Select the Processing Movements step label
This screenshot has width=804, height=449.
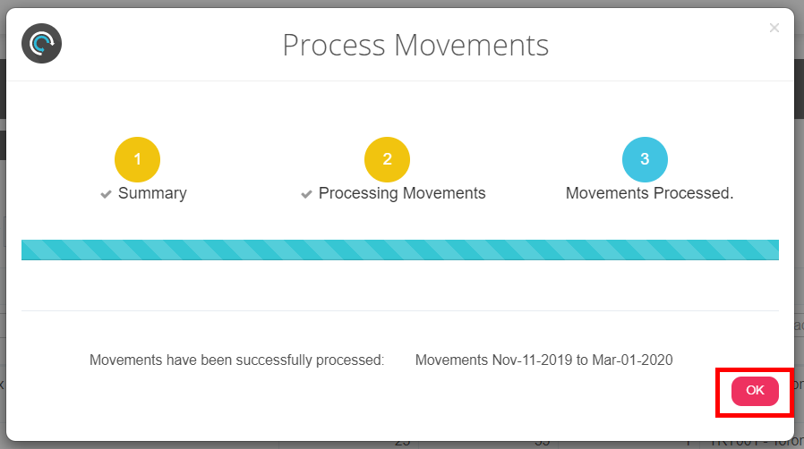[402, 193]
